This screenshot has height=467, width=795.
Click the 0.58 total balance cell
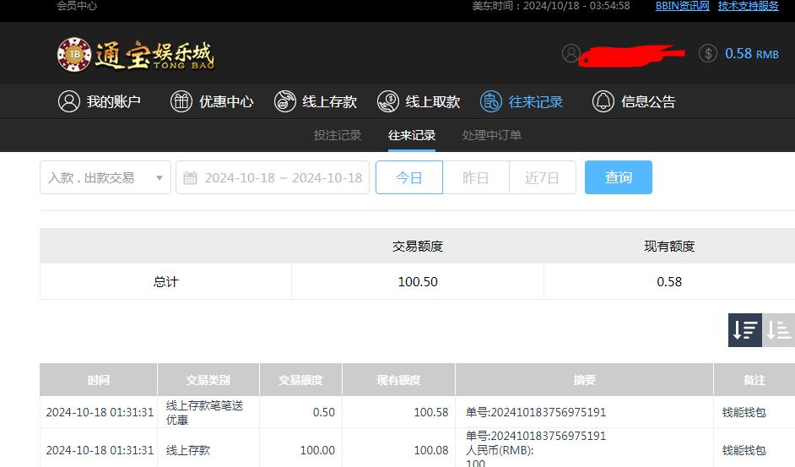[x=669, y=282]
